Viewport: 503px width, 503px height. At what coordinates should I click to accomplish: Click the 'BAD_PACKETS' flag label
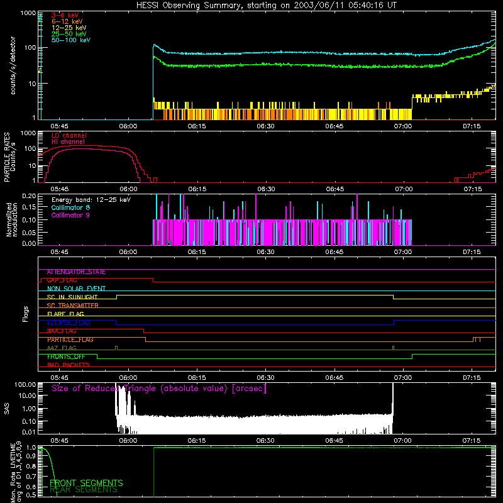click(69, 365)
